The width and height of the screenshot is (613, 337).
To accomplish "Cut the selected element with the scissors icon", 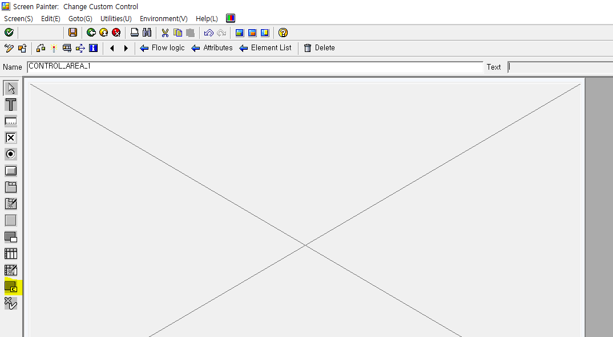I will (165, 33).
